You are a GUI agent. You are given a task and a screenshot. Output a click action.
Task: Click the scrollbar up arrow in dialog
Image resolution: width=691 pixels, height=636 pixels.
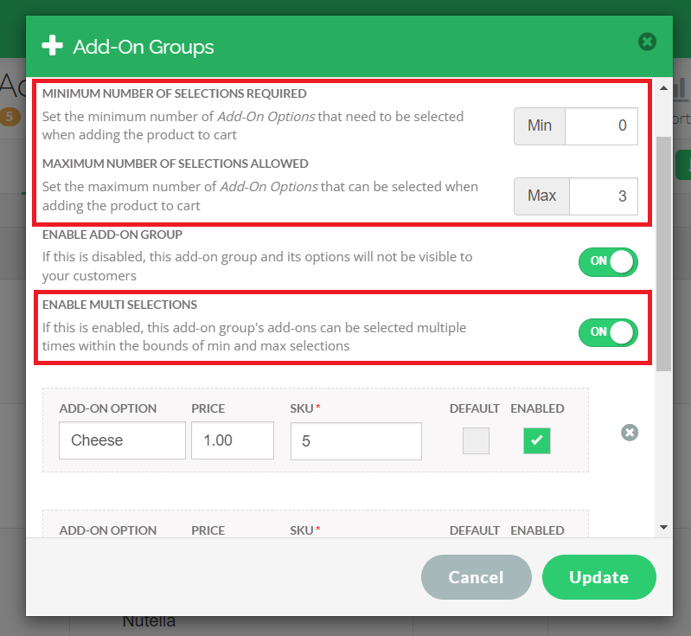[663, 88]
